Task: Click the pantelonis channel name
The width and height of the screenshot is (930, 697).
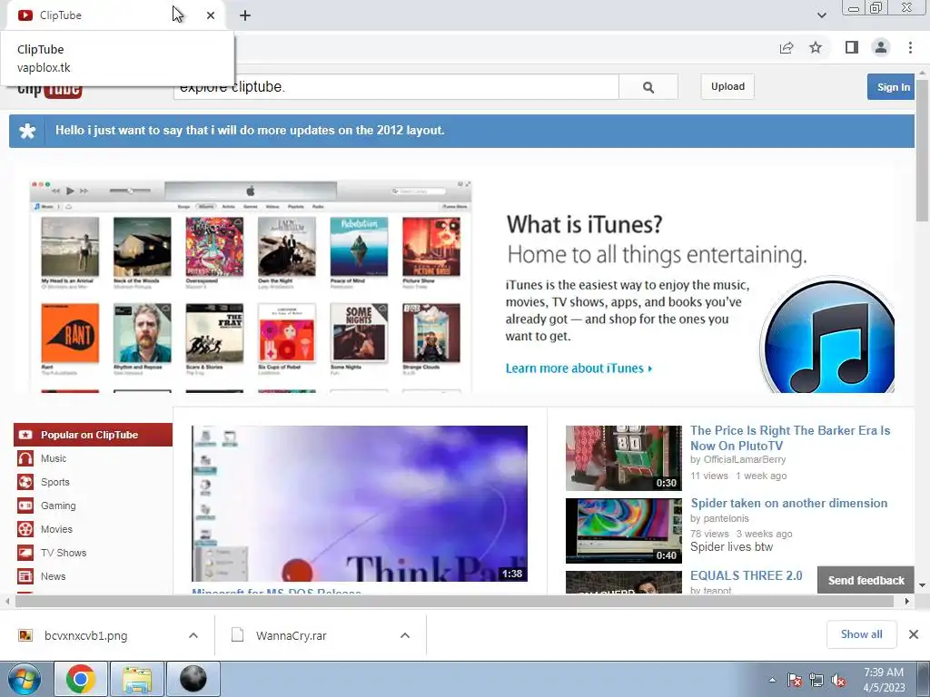Action: pyautogui.click(x=726, y=518)
